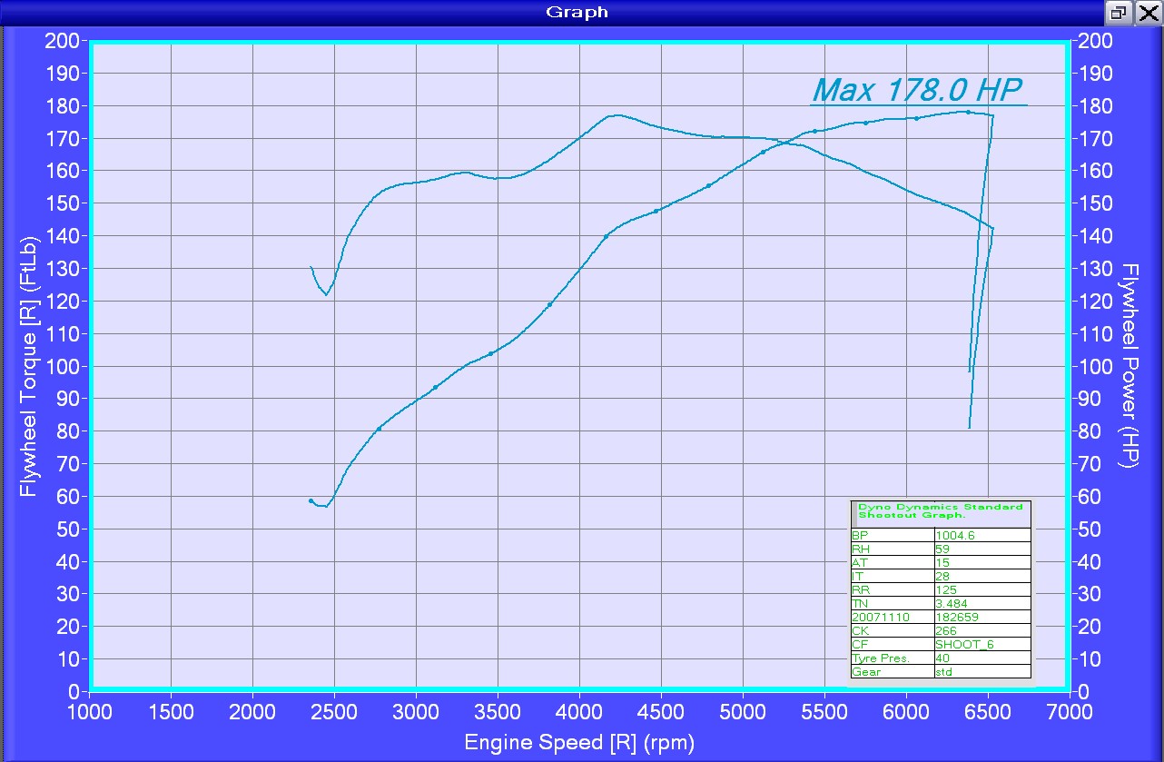Click the Dyno Dynamics Standard Shootout Graph header
The height and width of the screenshot is (762, 1164).
(x=940, y=511)
